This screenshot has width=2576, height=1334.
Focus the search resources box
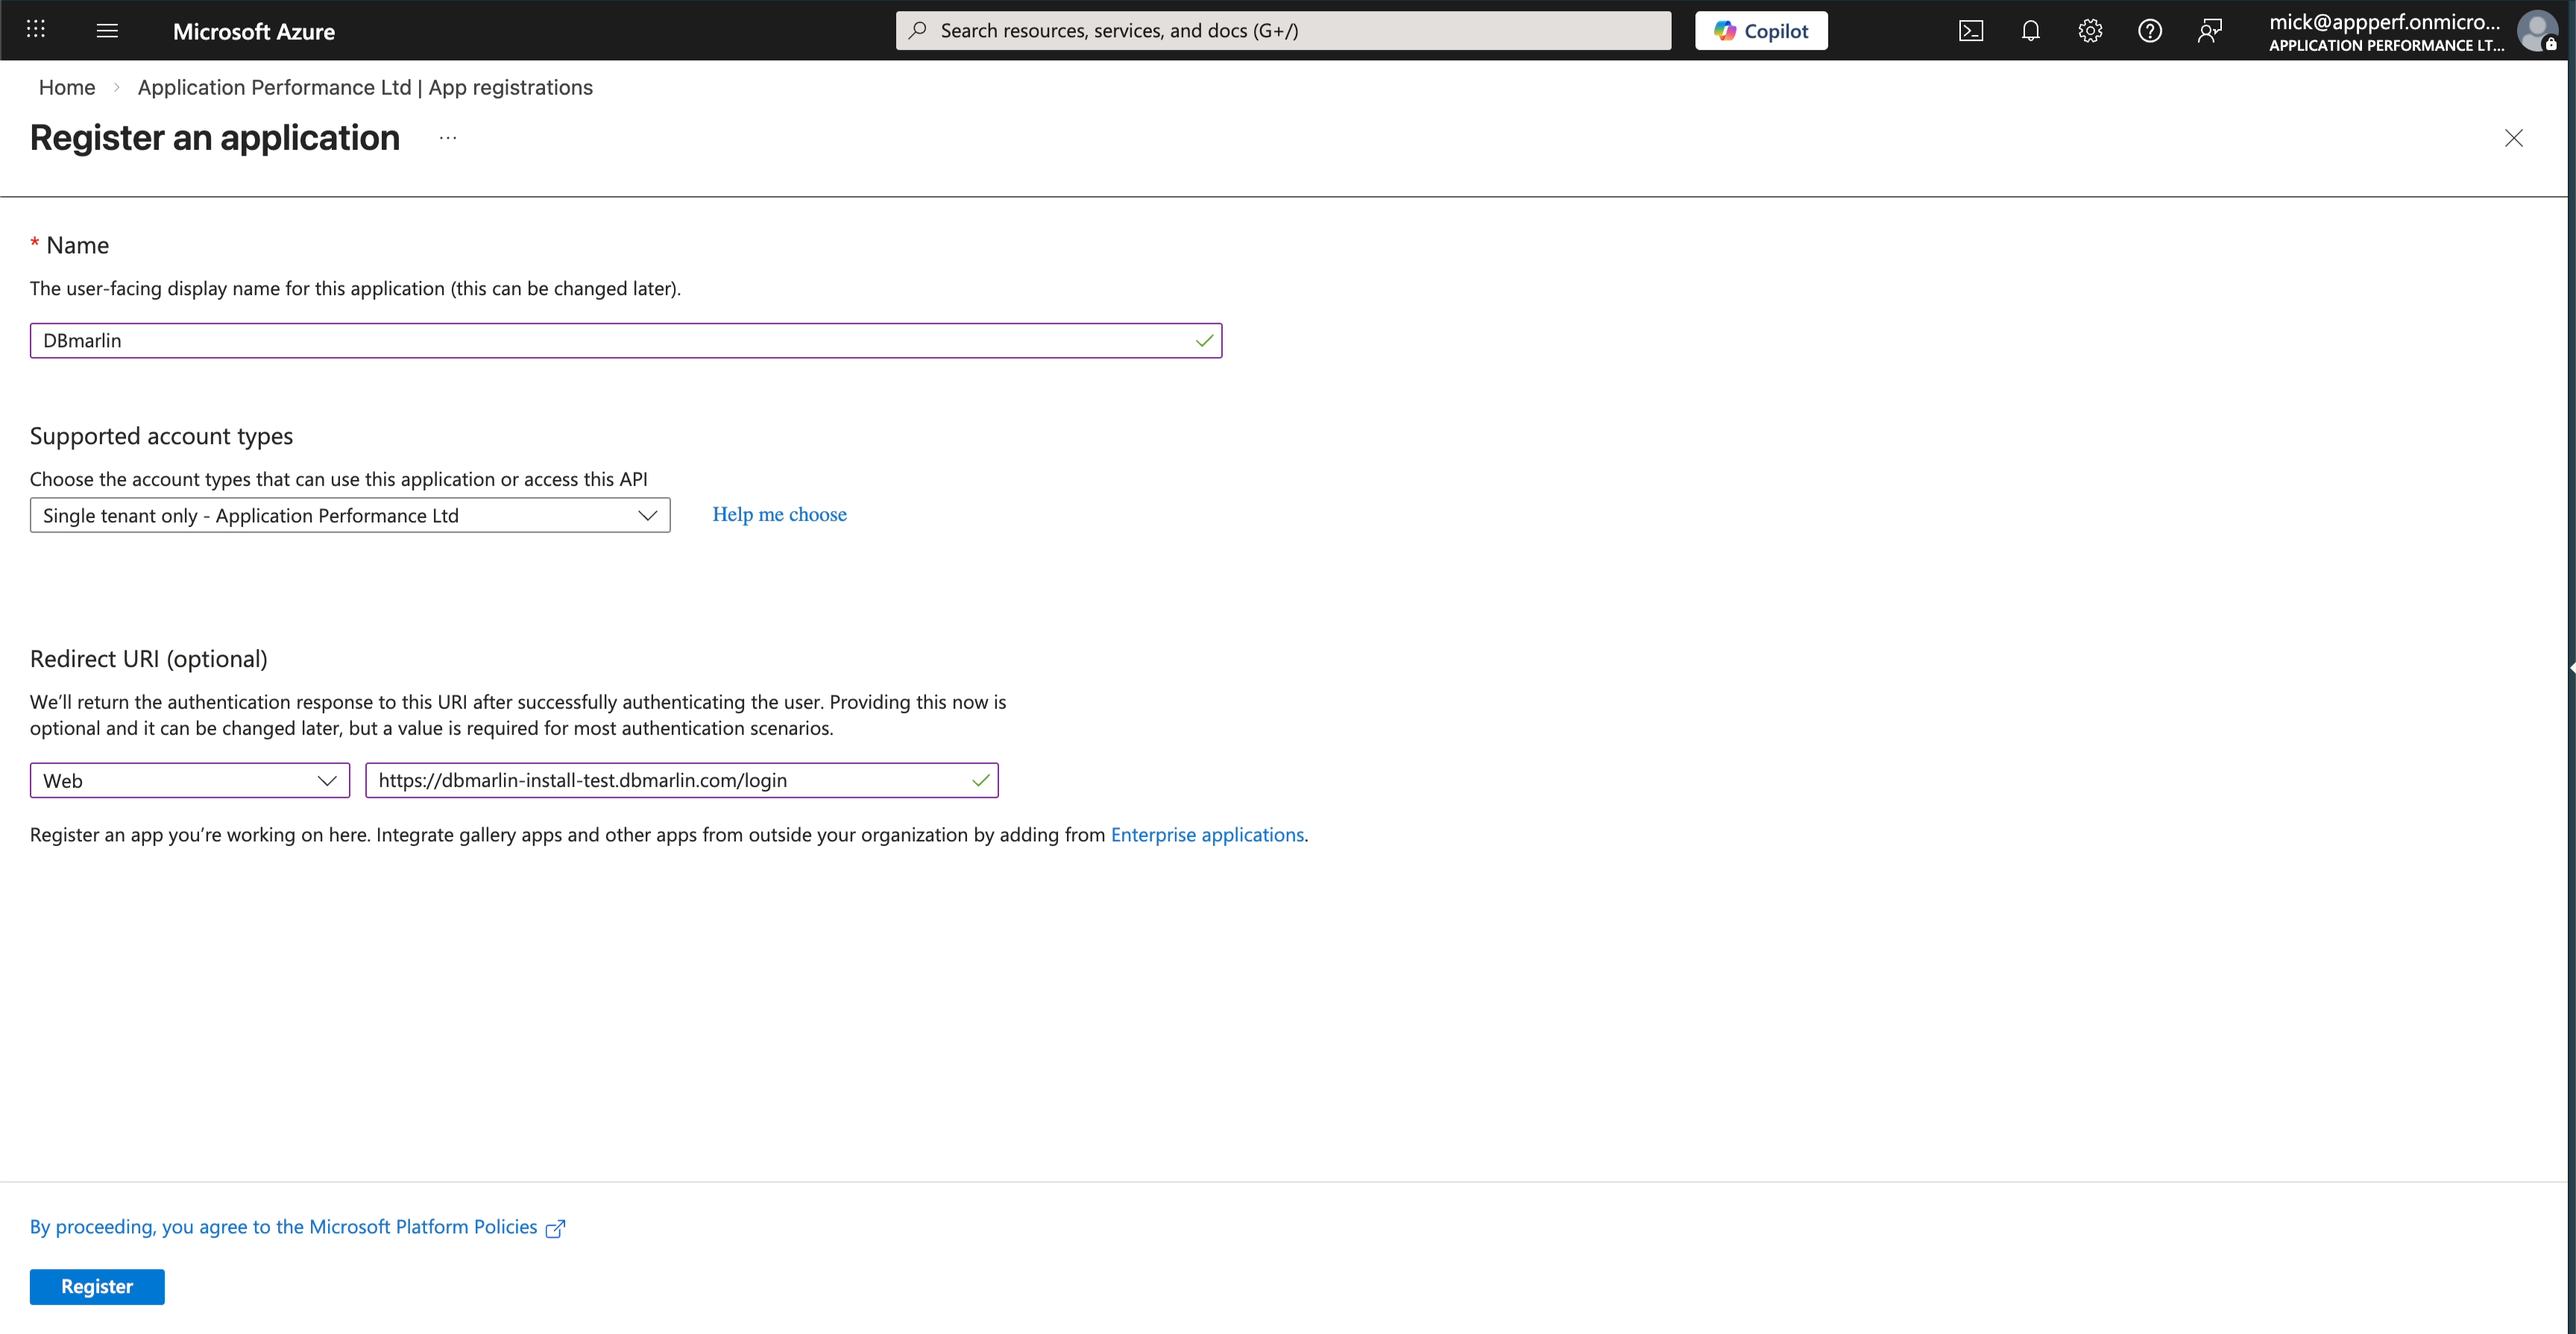(x=1283, y=30)
